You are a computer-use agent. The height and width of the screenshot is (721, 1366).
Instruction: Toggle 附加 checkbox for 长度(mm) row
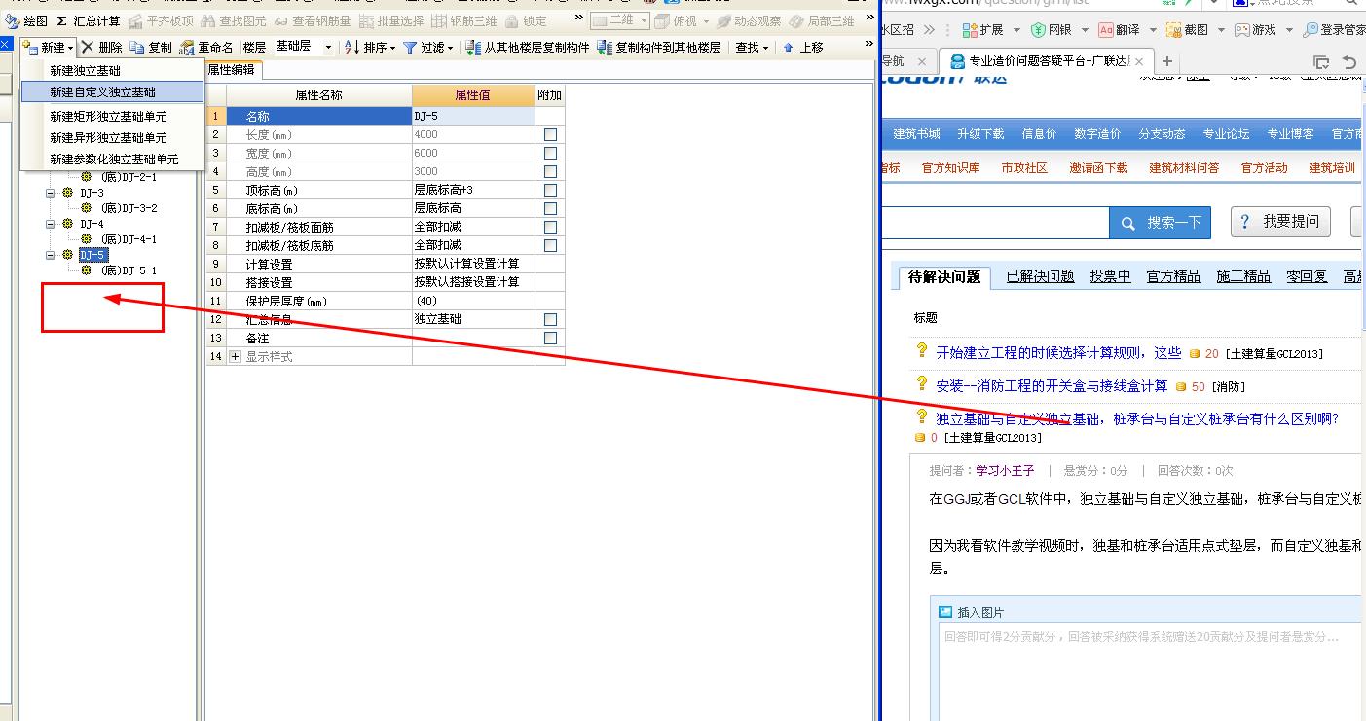pos(550,134)
